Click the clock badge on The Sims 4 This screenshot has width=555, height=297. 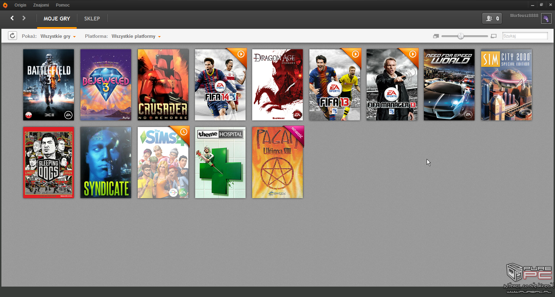coord(183,132)
